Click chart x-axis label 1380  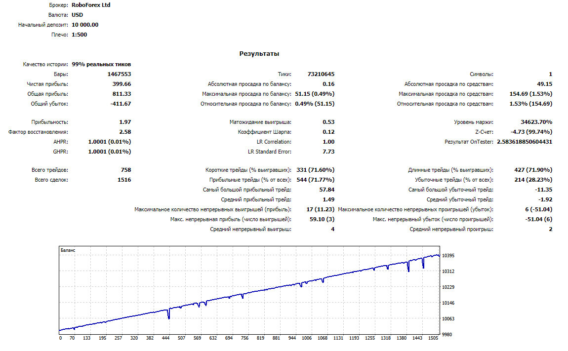[402, 338]
